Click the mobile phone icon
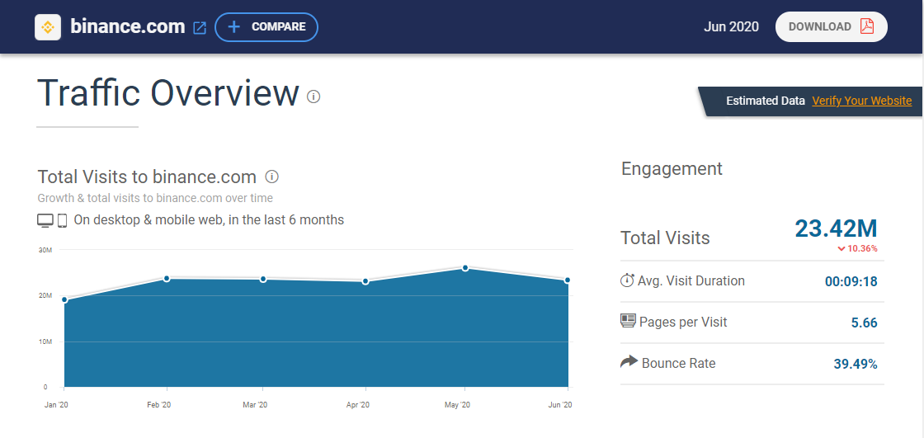This screenshot has width=924, height=438. [x=62, y=220]
